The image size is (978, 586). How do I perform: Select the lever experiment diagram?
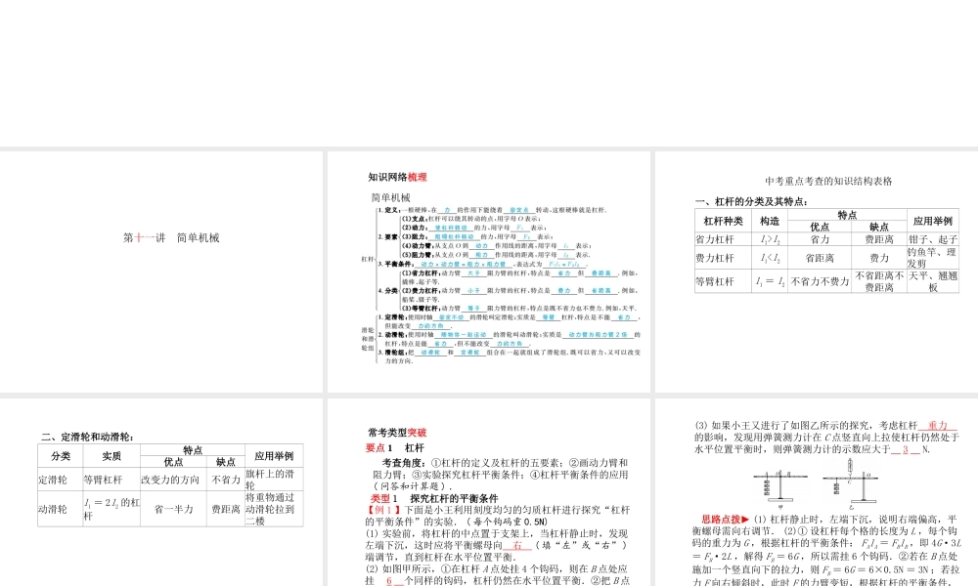[x=817, y=484]
